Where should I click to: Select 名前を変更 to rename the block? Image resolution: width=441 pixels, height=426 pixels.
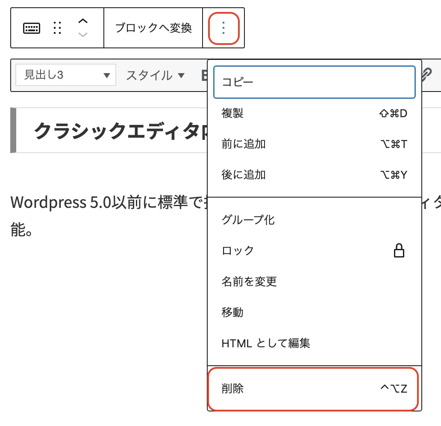pos(314,281)
